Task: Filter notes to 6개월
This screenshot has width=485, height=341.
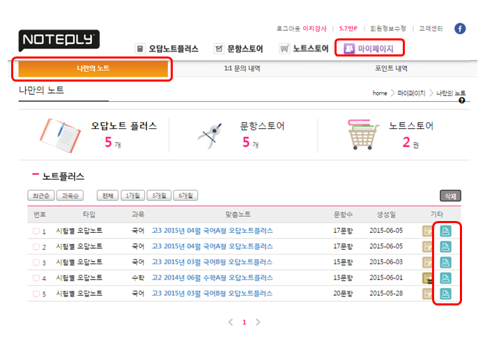Action: pyautogui.click(x=185, y=195)
